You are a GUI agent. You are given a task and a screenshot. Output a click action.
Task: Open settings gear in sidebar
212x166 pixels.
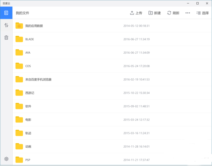tap(6, 159)
